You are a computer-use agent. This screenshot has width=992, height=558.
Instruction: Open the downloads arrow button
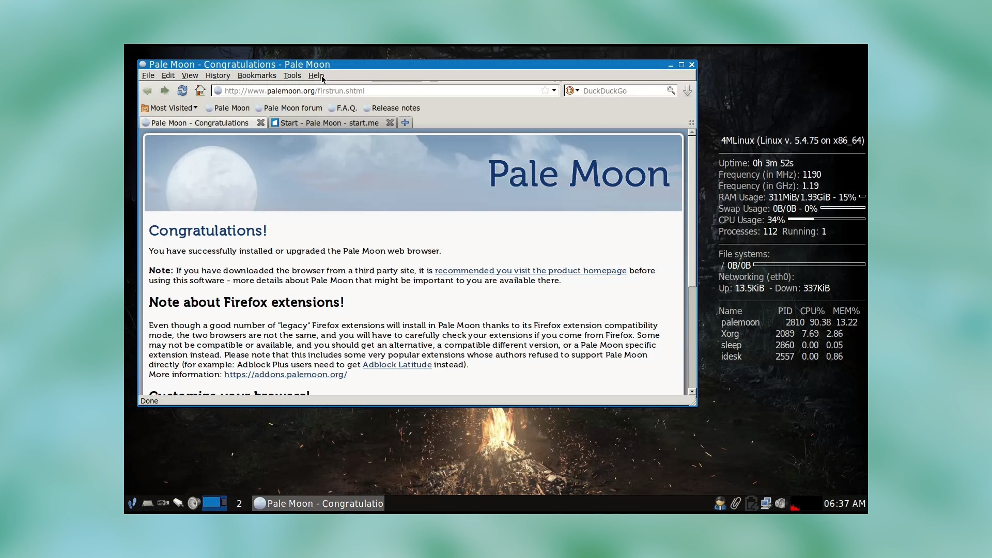tap(688, 90)
